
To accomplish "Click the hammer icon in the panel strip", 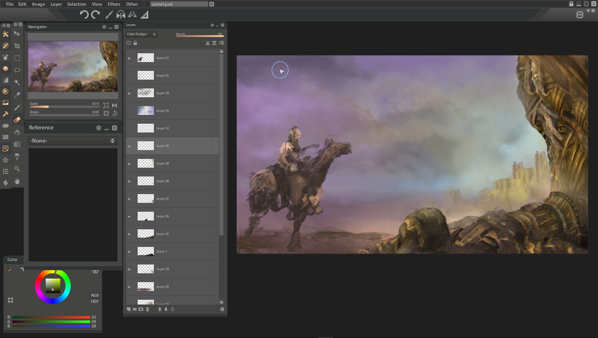I will (x=5, y=114).
